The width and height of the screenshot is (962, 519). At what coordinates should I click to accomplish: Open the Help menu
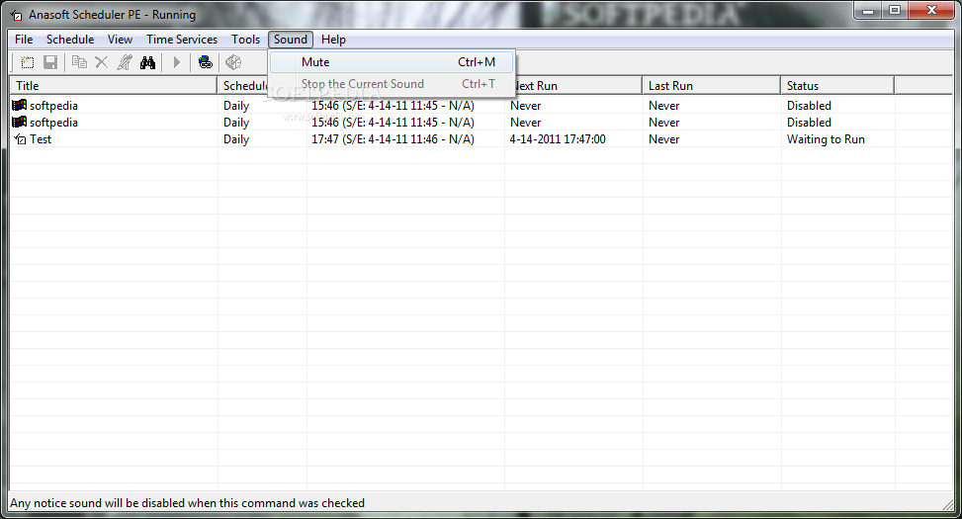333,40
